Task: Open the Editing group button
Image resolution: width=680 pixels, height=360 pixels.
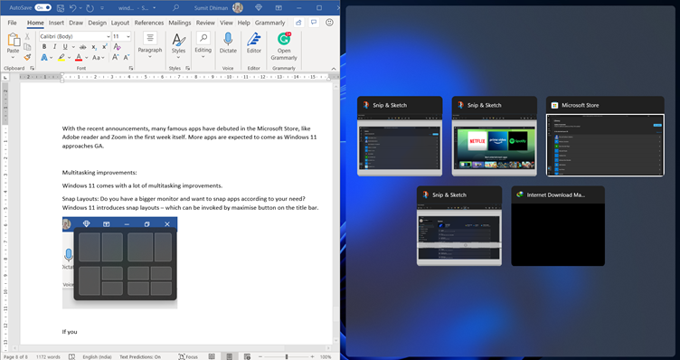Action: [203, 44]
